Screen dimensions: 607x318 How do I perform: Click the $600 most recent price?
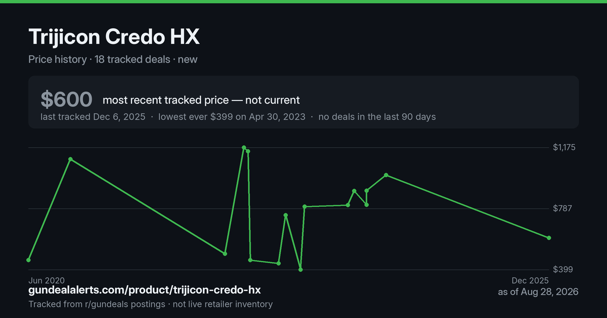click(66, 100)
